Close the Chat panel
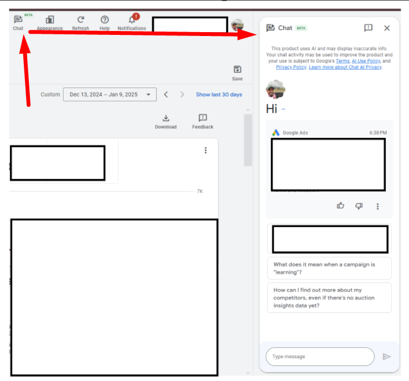This screenshot has width=409, height=381. (387, 28)
